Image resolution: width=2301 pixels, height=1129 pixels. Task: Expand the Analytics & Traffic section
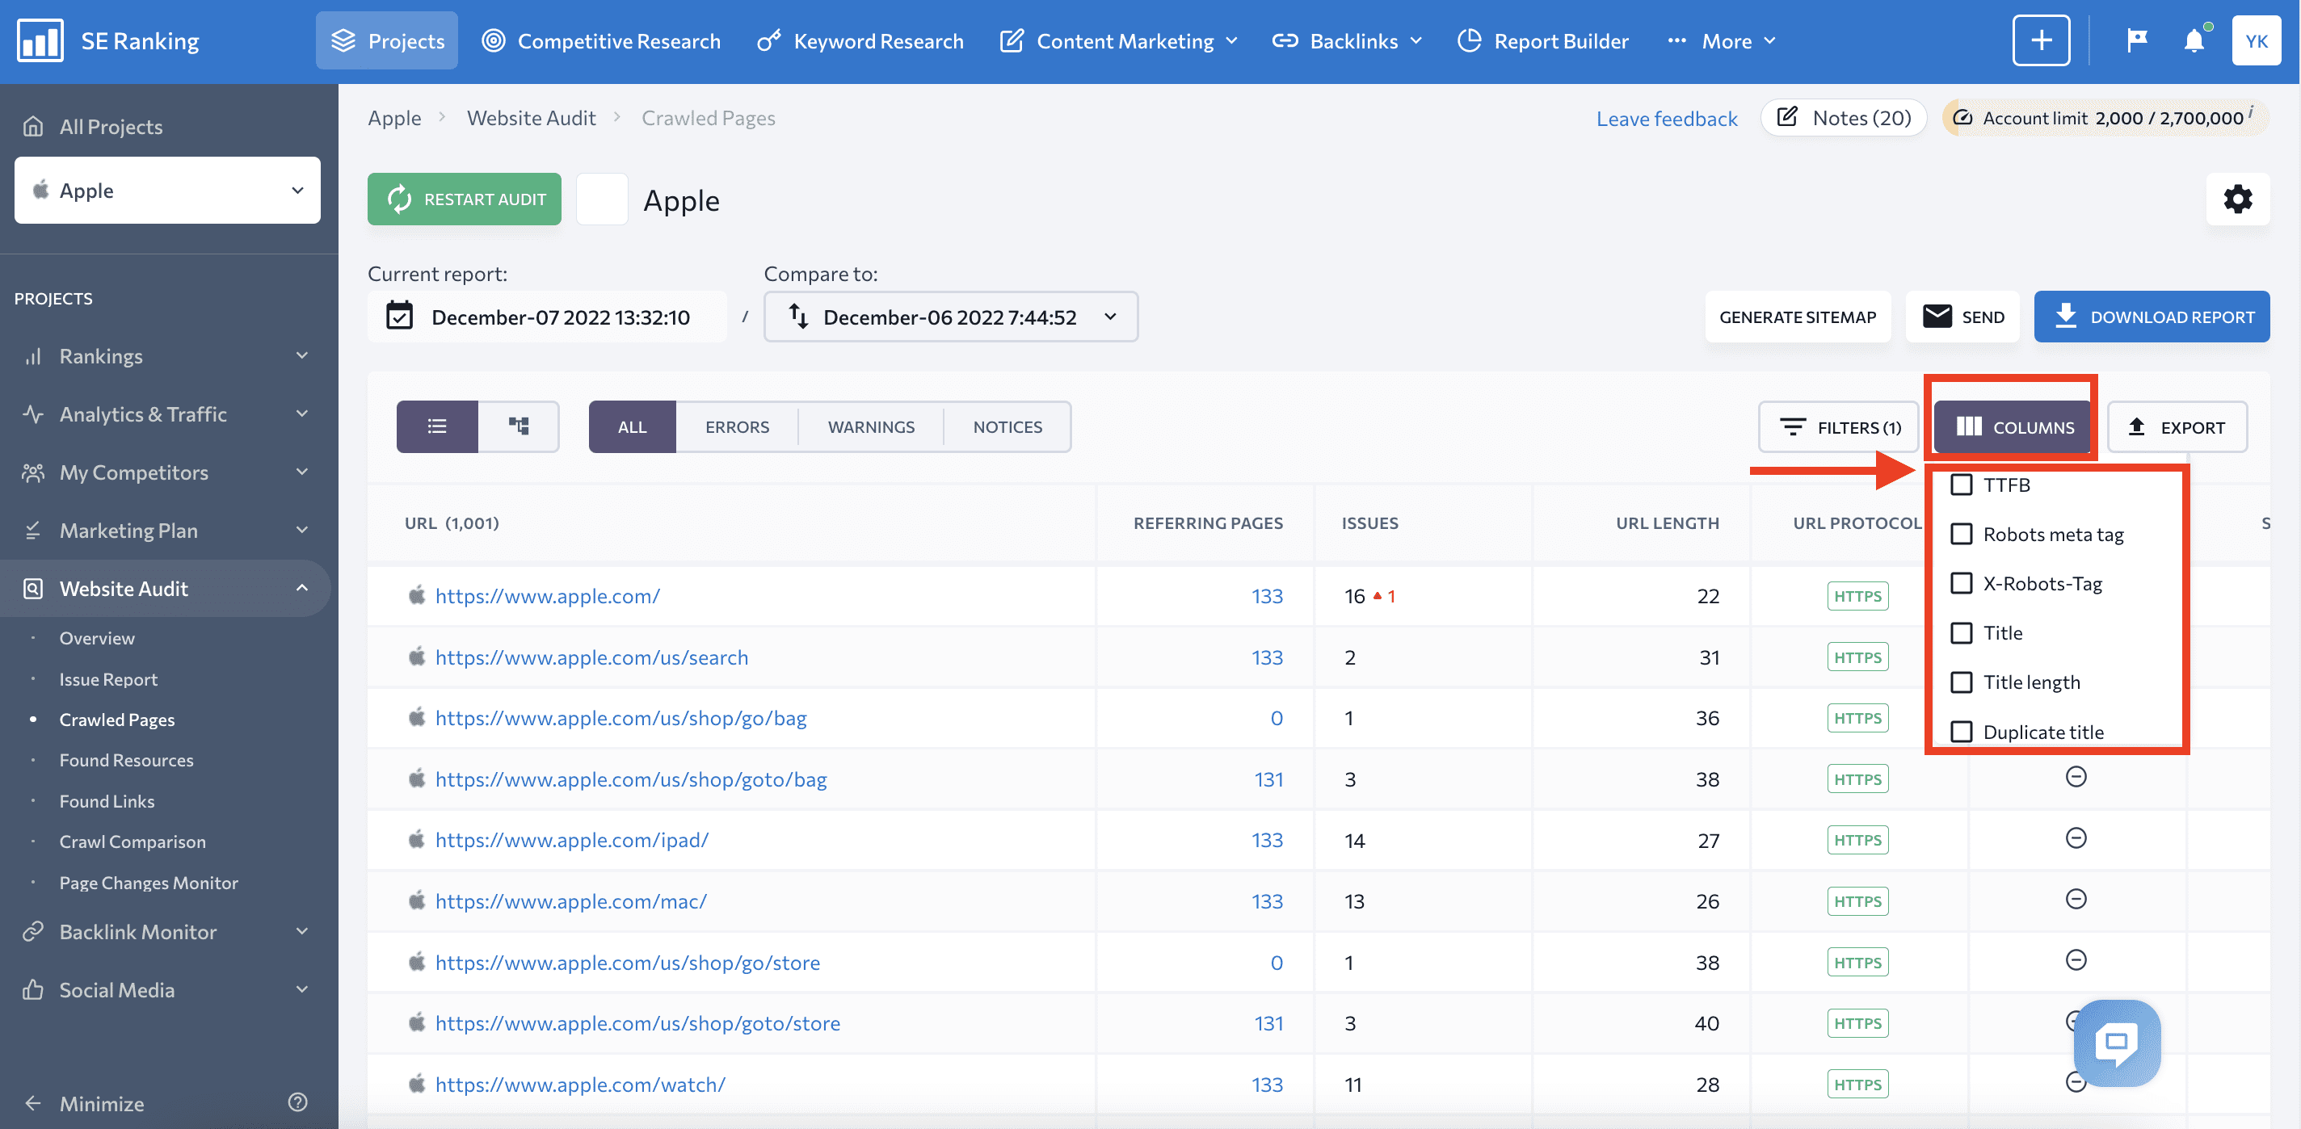point(302,413)
